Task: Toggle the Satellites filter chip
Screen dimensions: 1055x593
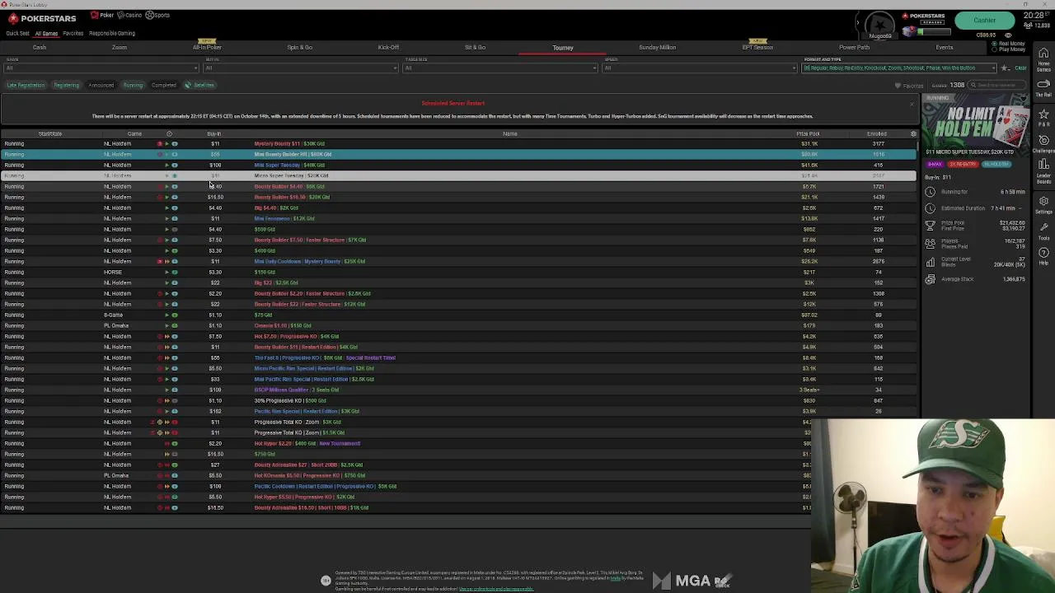Action: pyautogui.click(x=199, y=85)
